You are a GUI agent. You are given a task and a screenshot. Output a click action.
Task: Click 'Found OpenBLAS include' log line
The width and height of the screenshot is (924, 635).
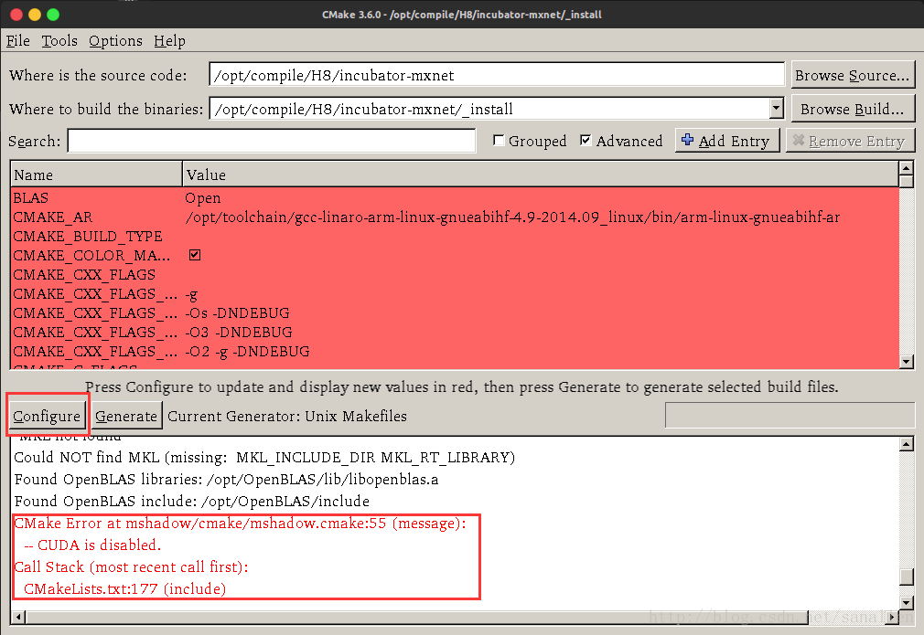191,501
